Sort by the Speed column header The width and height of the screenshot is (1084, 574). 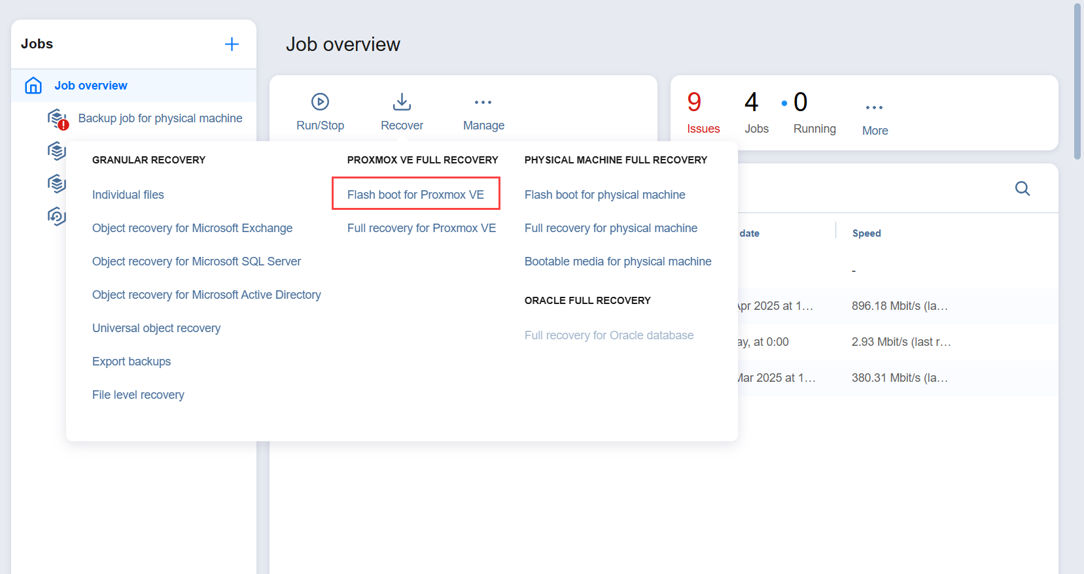click(866, 233)
